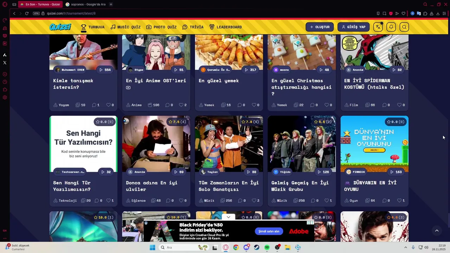Open 'Sen Hangi Tür Yazılımcısın?' thumbnail
The height and width of the screenshot is (253, 450).
tap(83, 144)
